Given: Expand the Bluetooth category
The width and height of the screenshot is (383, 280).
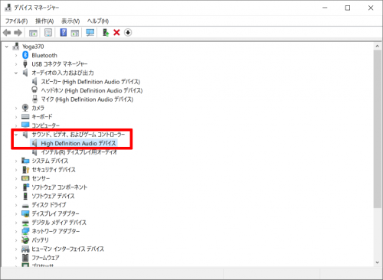Looking at the screenshot, I should (16, 55).
